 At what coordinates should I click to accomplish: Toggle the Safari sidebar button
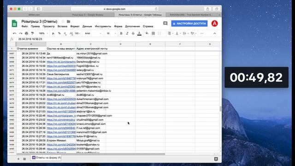pyautogui.click(x=38, y=9)
